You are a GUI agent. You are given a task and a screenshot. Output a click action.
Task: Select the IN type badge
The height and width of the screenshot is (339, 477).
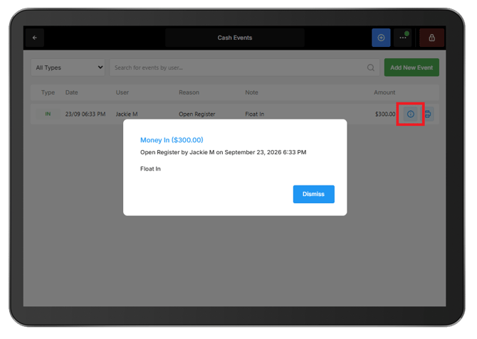click(x=48, y=114)
